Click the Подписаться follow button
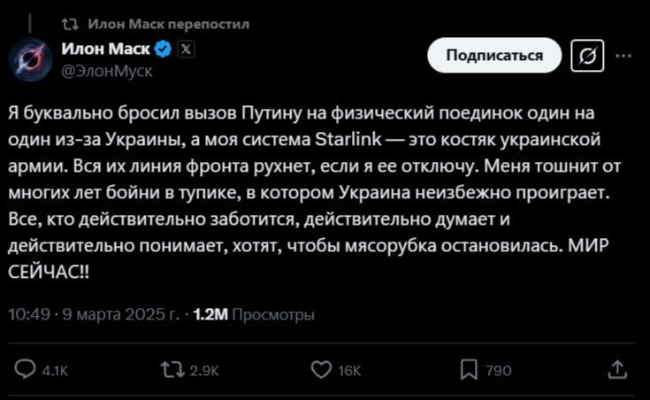 494,55
